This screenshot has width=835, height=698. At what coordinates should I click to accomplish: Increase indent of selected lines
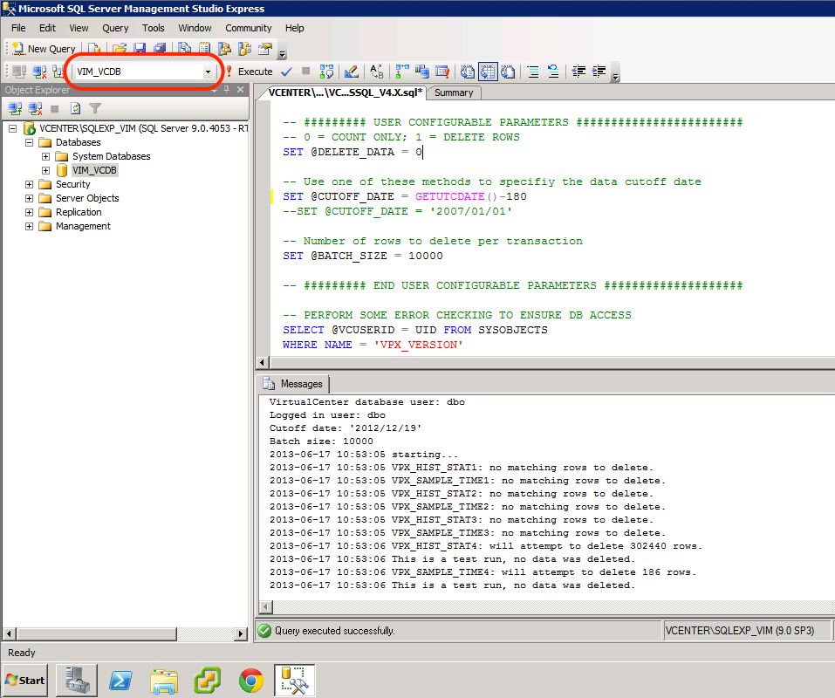pyautogui.click(x=599, y=72)
